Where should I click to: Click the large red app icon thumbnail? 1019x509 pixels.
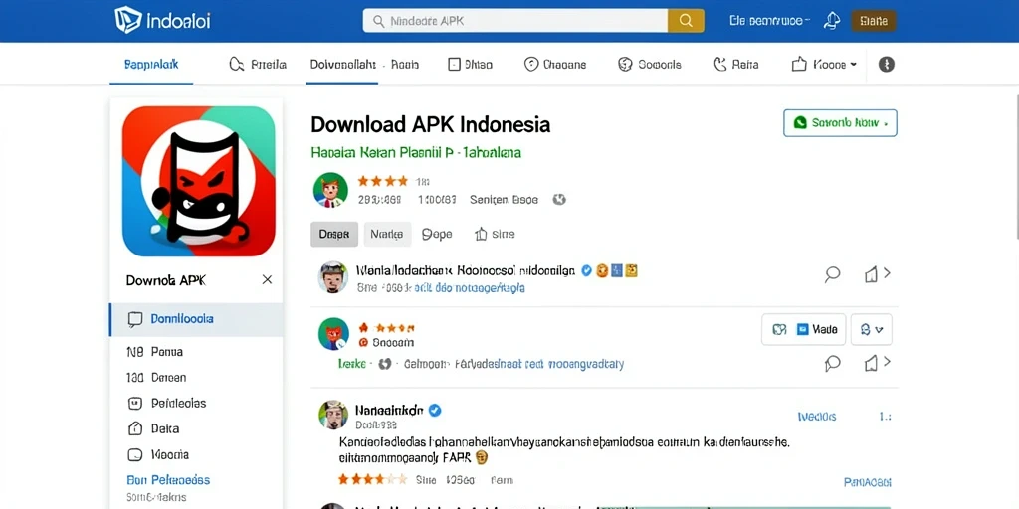pos(199,181)
